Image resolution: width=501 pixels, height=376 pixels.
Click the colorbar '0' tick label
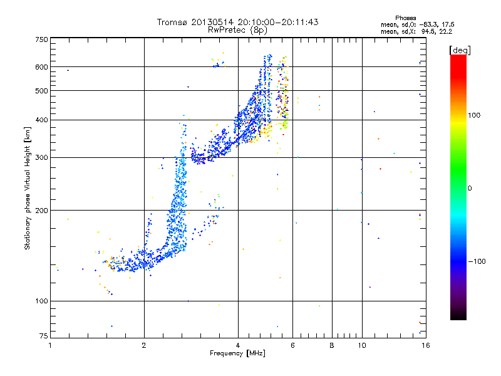[470, 189]
